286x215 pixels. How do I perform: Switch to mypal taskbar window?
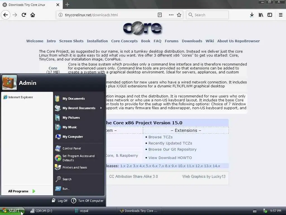94,211
